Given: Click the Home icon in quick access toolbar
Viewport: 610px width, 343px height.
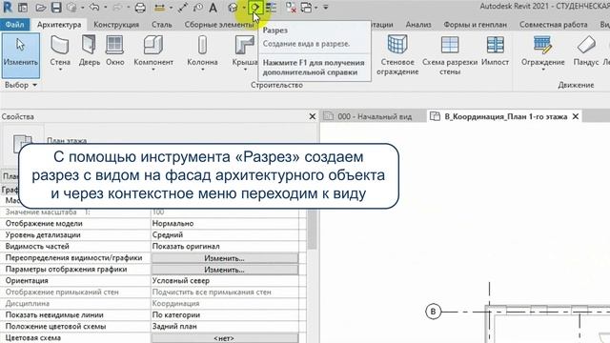Looking at the screenshot, I should tap(23, 8).
